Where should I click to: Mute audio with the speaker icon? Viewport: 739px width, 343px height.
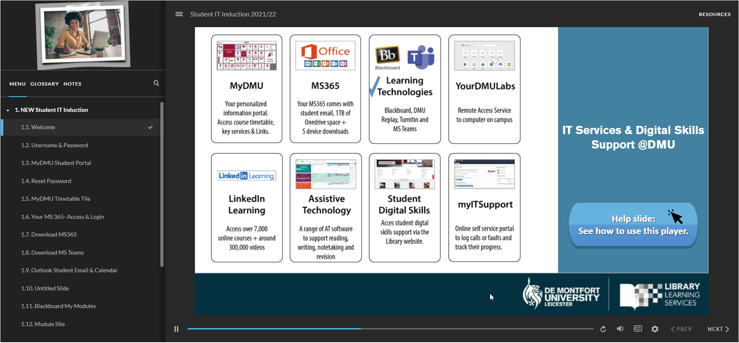click(x=620, y=329)
